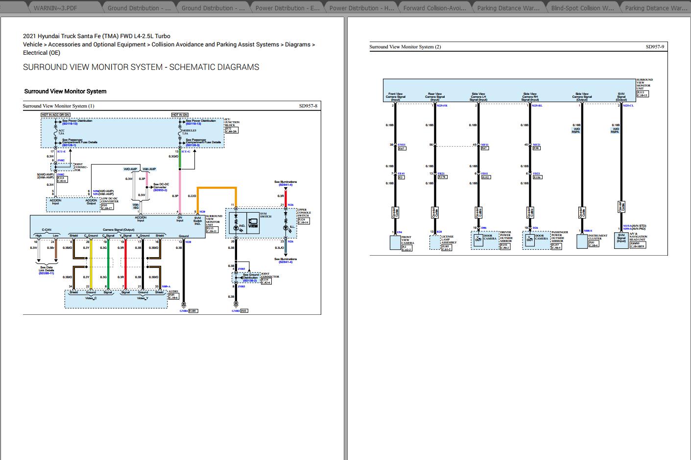Open the SD953-2 DC-DC Converter reference

[160, 190]
